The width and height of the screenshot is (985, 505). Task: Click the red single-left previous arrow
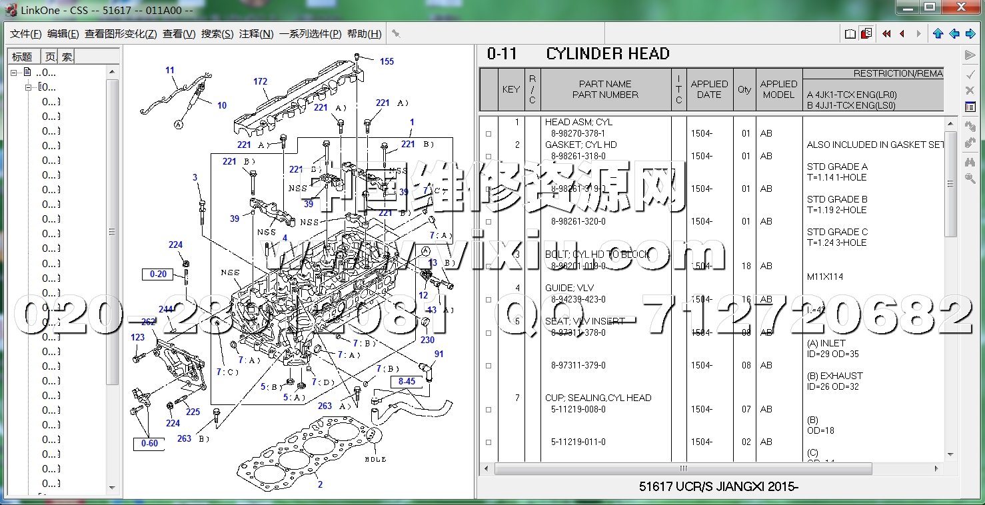[902, 33]
